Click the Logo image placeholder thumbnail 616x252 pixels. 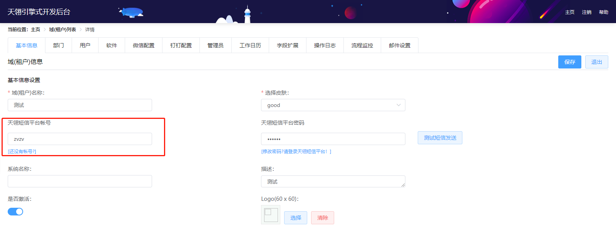point(271,215)
